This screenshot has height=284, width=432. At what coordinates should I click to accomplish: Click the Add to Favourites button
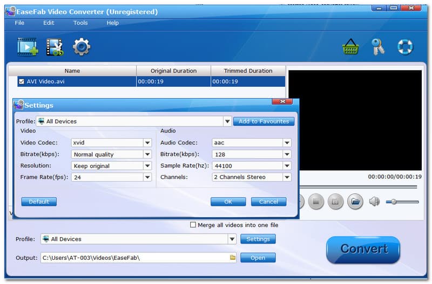264,121
